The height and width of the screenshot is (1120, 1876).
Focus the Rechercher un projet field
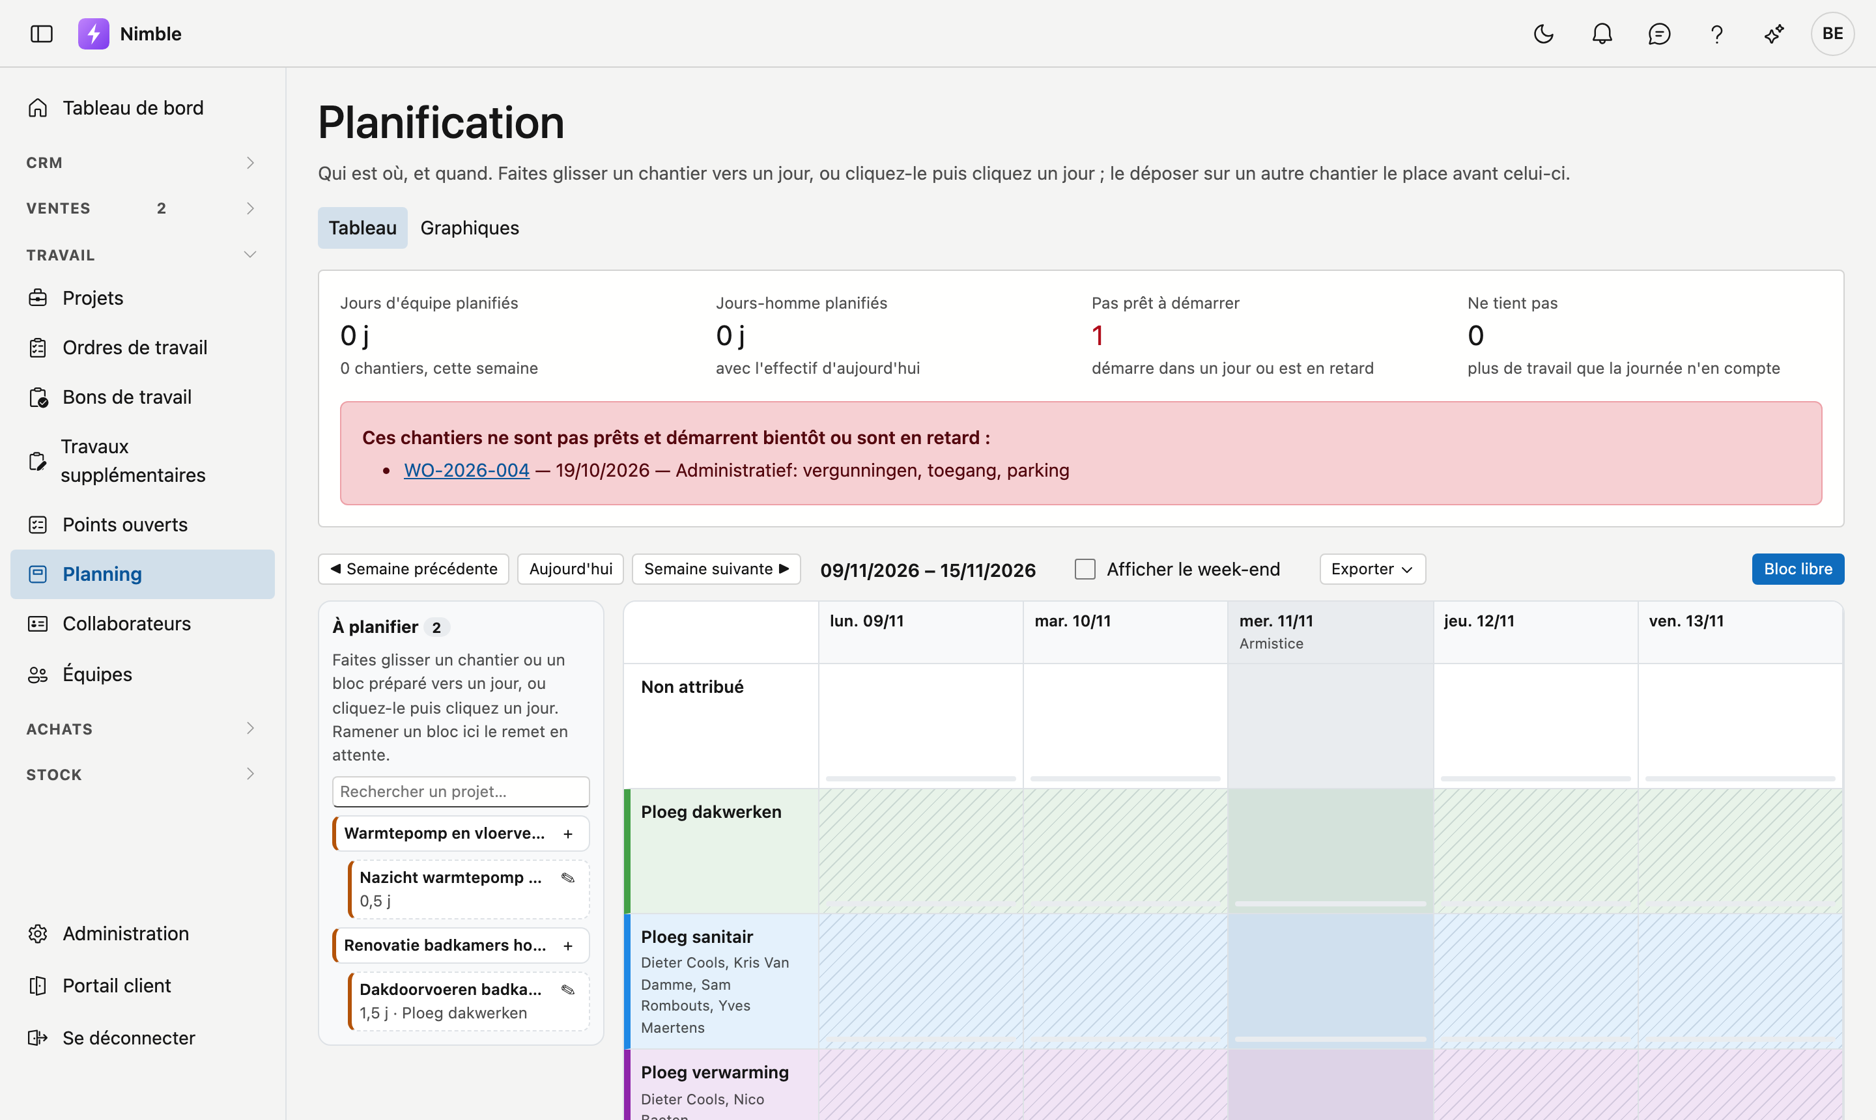(x=461, y=792)
